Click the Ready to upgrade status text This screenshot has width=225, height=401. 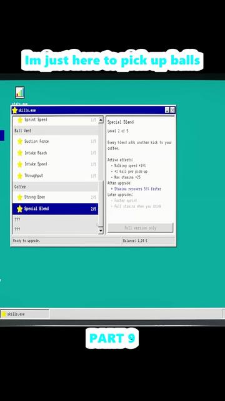pos(27,241)
